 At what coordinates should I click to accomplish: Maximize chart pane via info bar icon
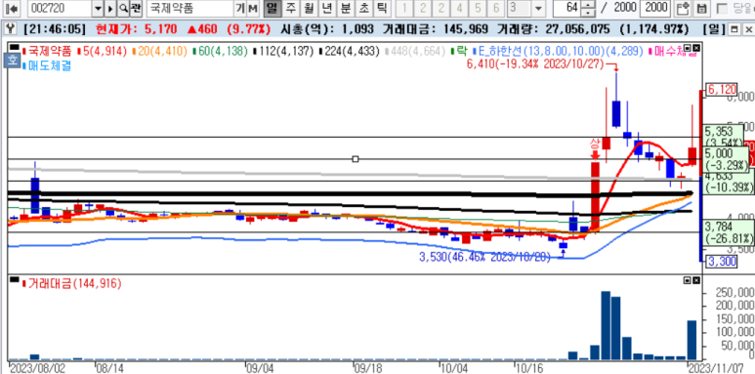pyautogui.click(x=734, y=29)
